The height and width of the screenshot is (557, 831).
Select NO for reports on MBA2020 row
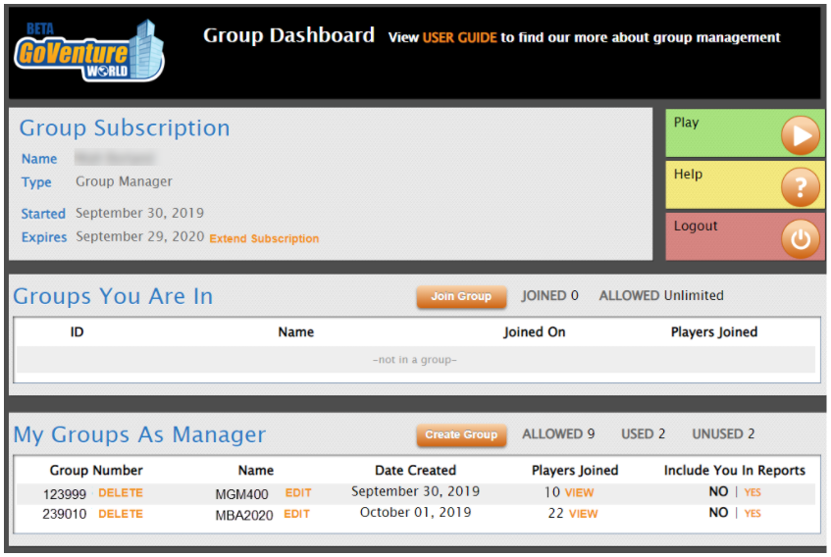click(718, 513)
